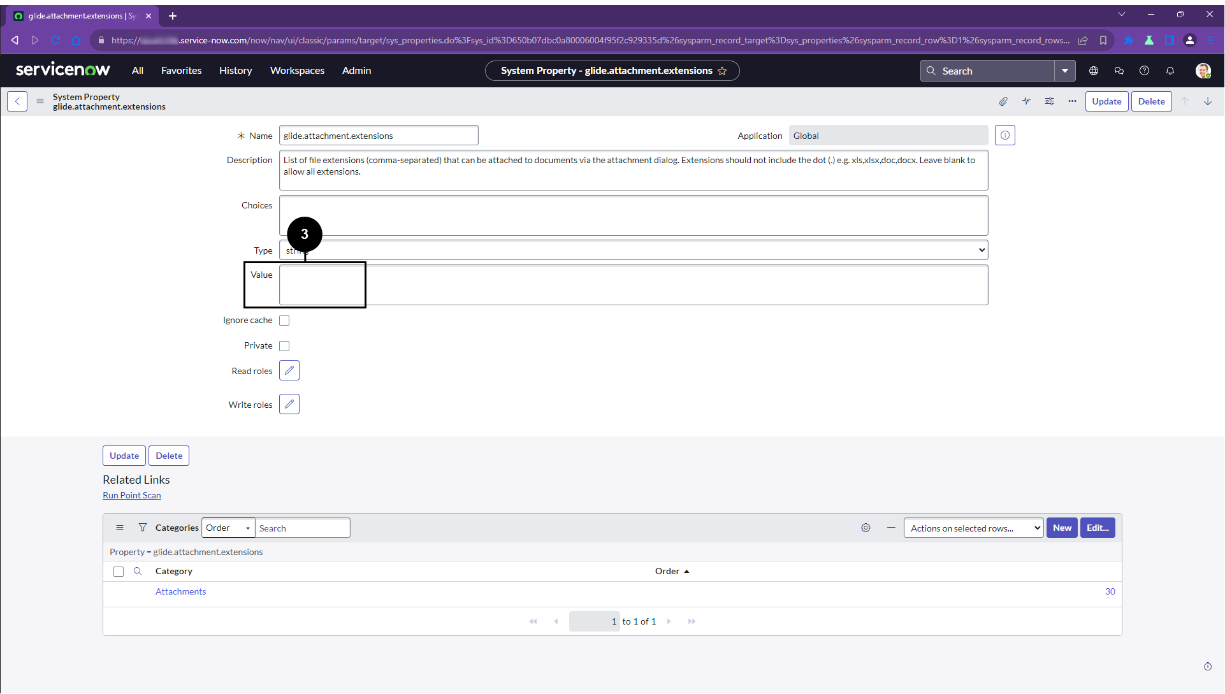Enable the Private checkbox
The height and width of the screenshot is (694, 1225).
point(284,346)
